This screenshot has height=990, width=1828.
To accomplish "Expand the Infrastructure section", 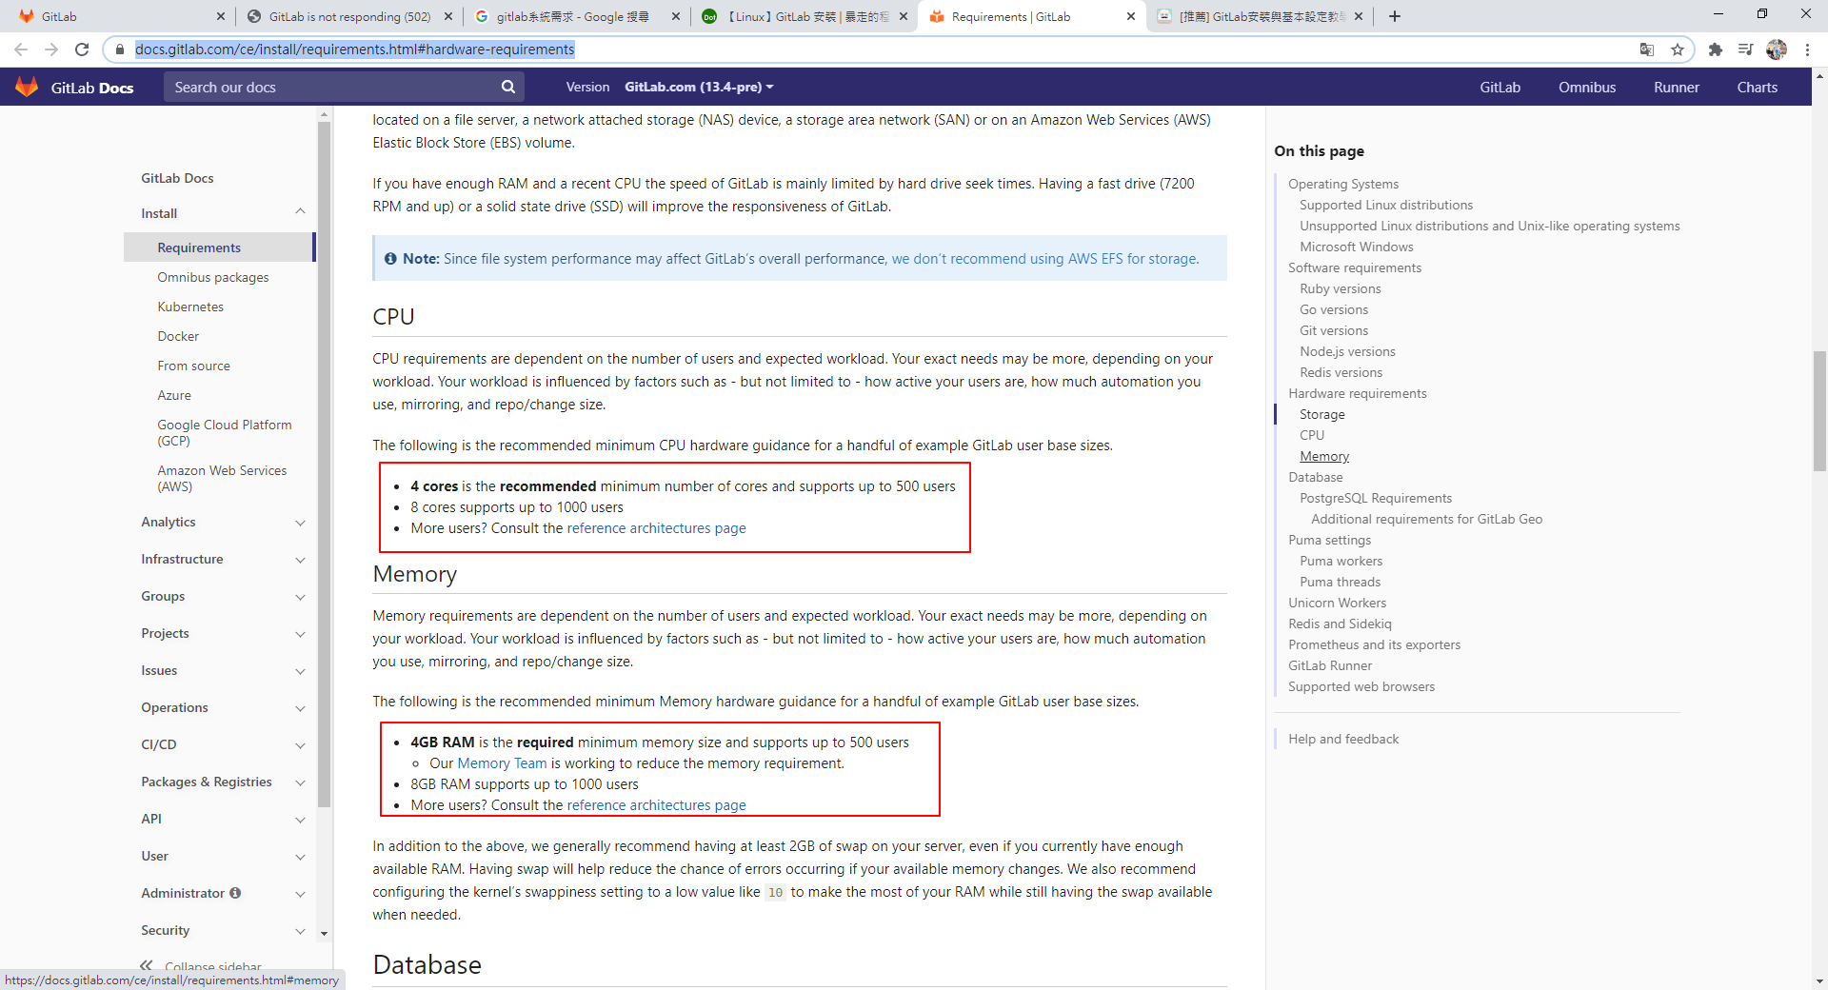I will coord(300,560).
